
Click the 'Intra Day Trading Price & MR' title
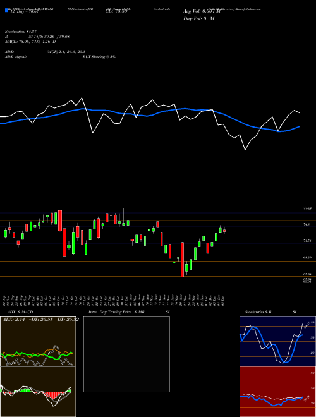pos(116,312)
